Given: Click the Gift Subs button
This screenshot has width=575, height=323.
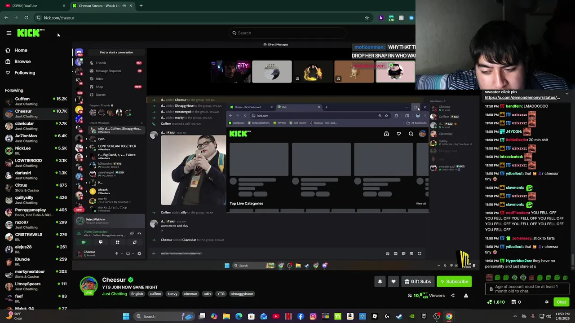Looking at the screenshot, I should point(417,282).
